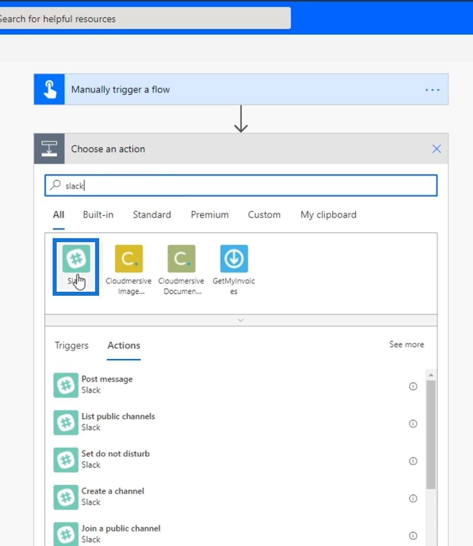Click the Manually trigger a flow icon

49,89
